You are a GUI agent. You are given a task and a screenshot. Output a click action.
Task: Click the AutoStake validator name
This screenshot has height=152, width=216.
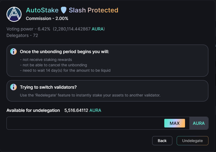[x=42, y=10]
